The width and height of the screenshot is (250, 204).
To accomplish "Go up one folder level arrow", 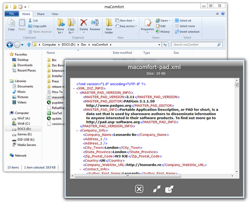I will (29, 45).
